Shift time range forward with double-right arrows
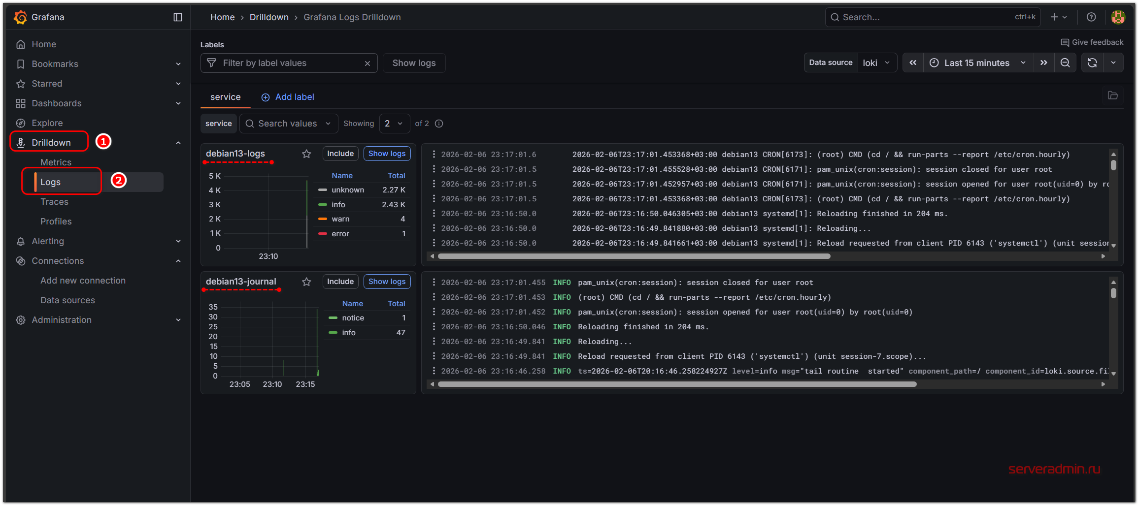This screenshot has width=1138, height=505. pos(1043,63)
